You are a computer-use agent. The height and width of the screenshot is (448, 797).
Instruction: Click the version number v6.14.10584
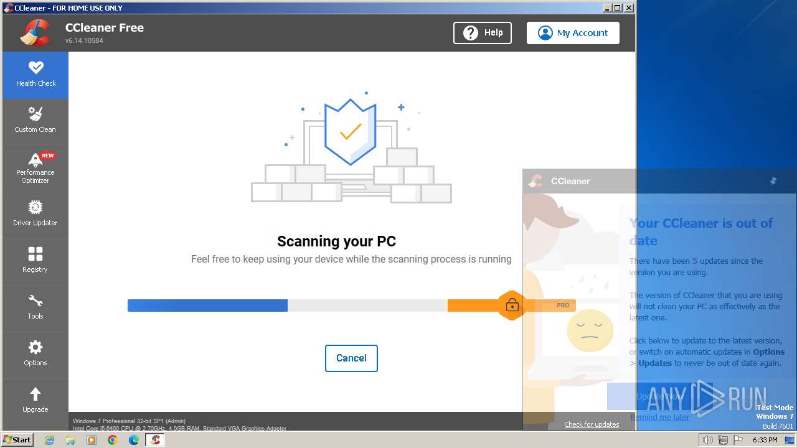[84, 40]
